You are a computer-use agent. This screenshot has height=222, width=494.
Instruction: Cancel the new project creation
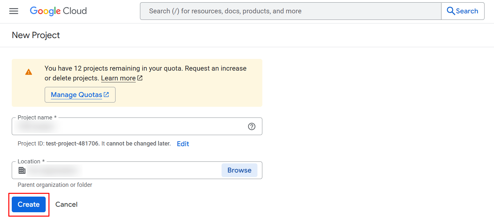click(x=66, y=204)
